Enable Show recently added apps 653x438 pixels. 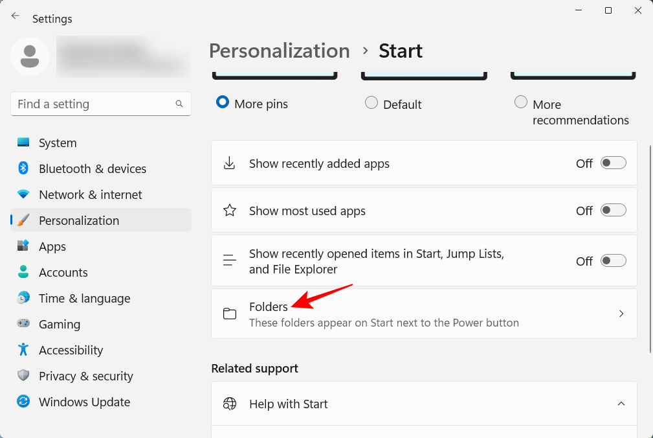613,163
